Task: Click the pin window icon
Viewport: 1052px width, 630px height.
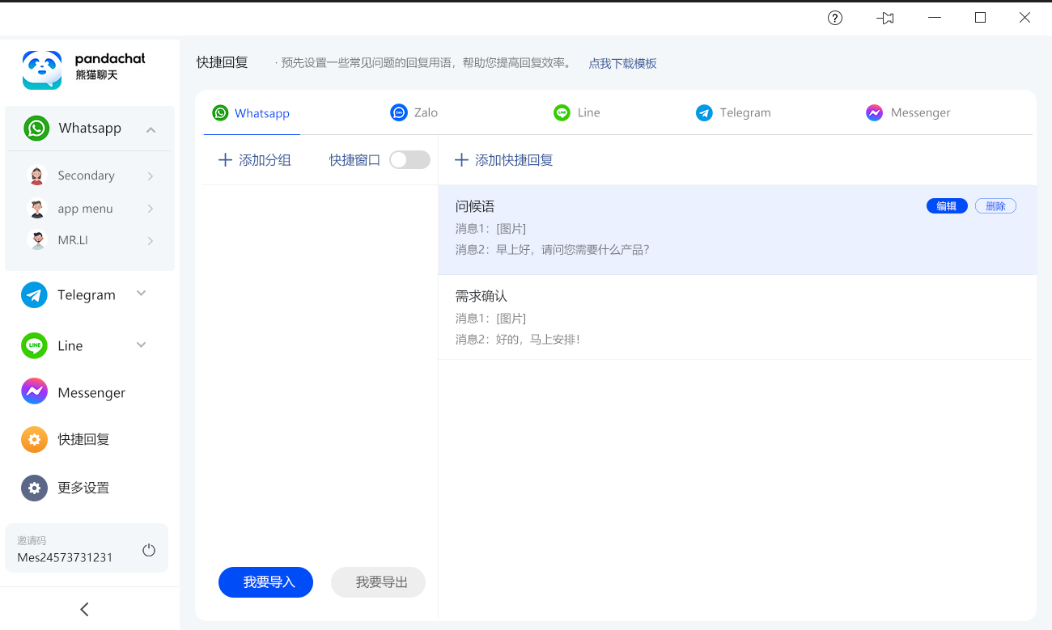Action: (885, 18)
